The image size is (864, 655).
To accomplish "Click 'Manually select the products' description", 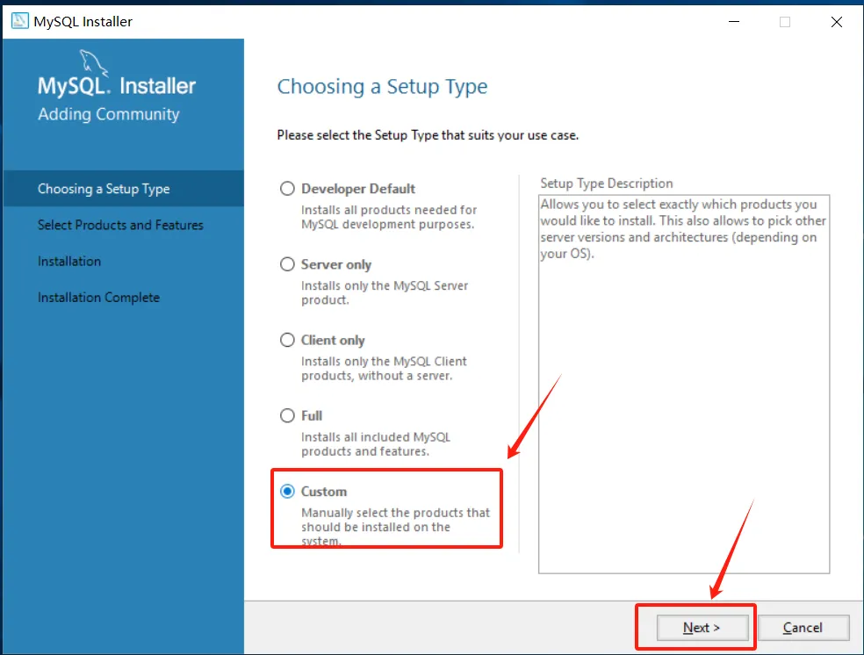I will point(395,527).
